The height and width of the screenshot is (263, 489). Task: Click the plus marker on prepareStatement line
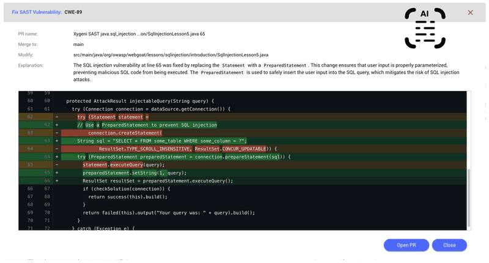[57, 157]
